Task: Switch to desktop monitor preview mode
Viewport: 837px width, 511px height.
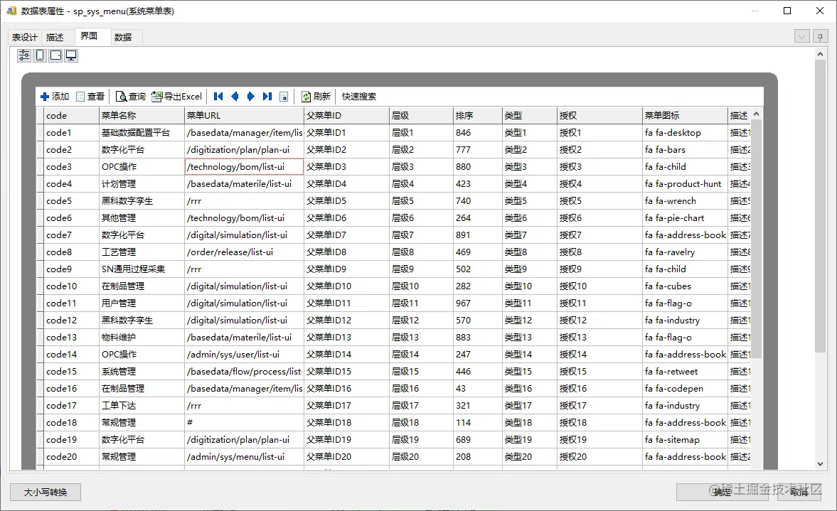Action: click(71, 55)
